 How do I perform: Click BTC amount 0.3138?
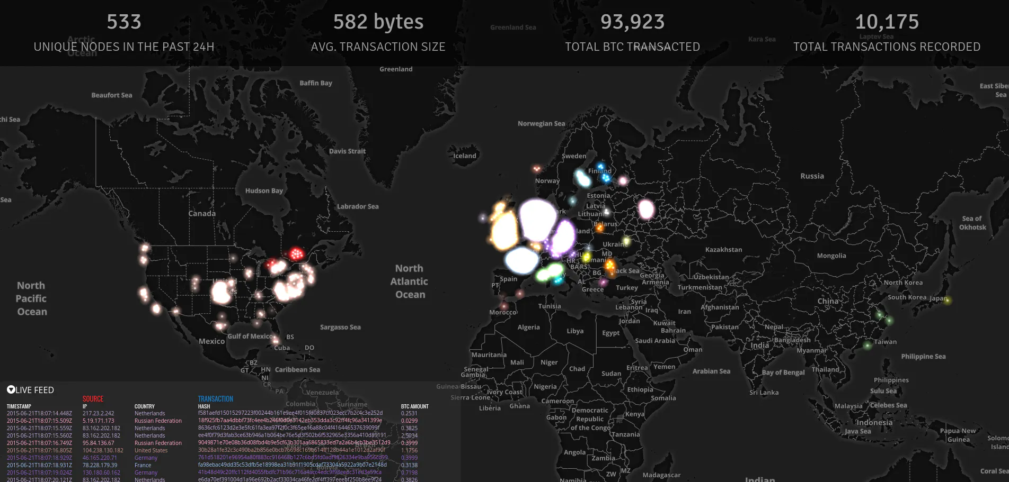pyautogui.click(x=409, y=465)
